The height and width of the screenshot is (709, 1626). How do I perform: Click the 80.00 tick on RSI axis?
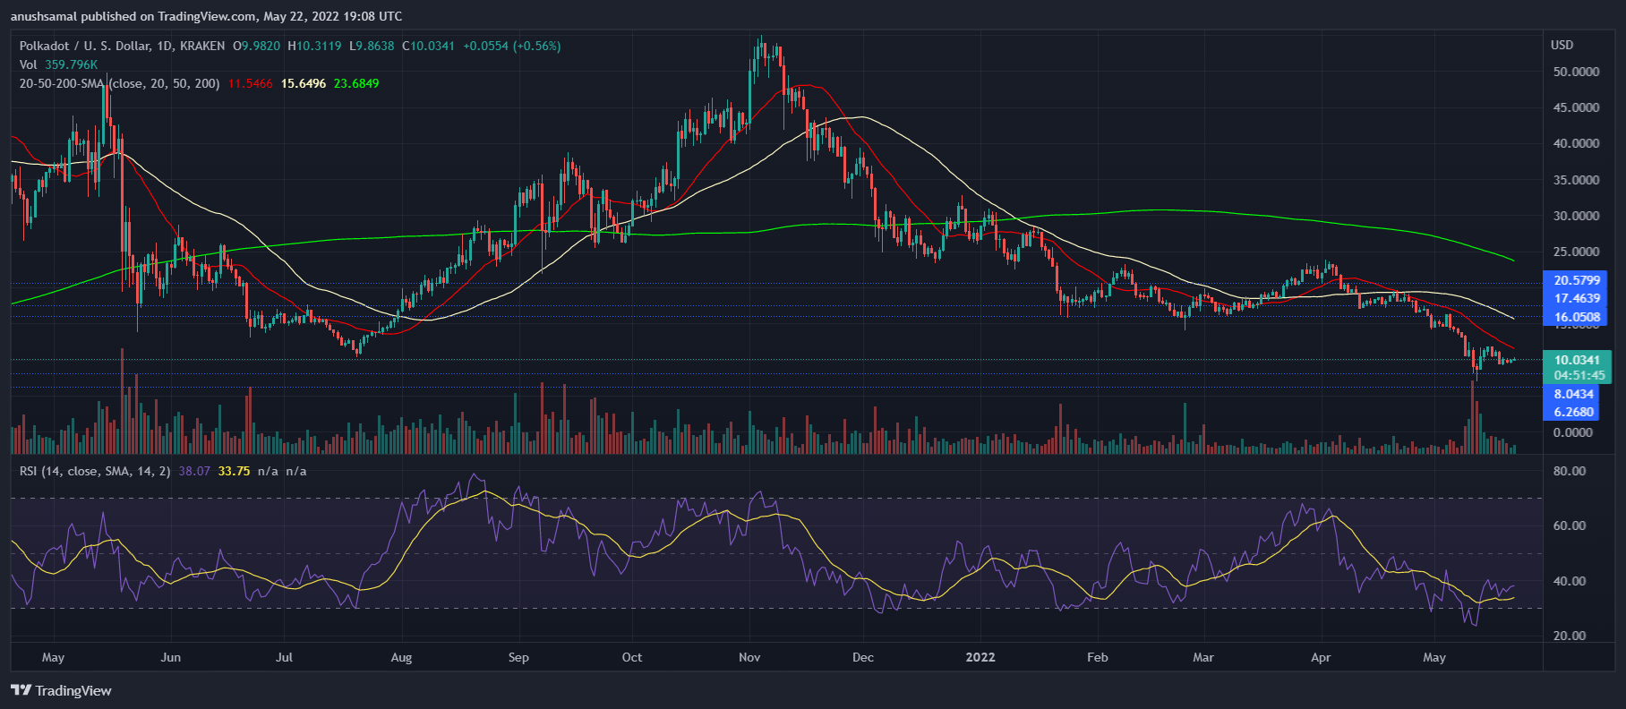[1570, 471]
